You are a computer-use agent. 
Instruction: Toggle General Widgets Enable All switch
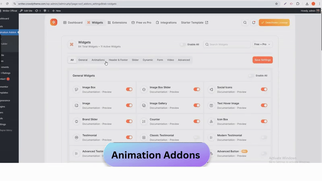[x=251, y=76]
